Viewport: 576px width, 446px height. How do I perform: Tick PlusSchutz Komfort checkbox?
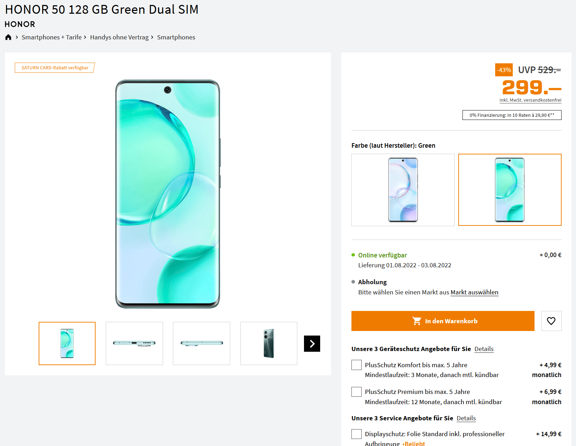click(x=356, y=365)
